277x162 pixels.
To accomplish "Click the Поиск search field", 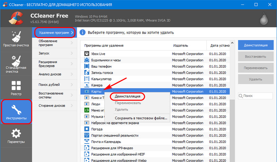I will [256, 96].
